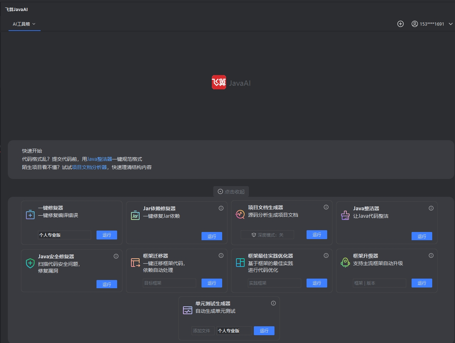Screen dimensions: 455x343
Task: Show info for 框架迁移器
Action: pyautogui.click(x=221, y=255)
